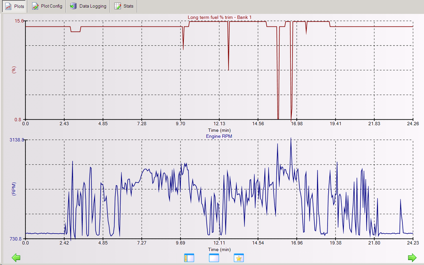Select the blank window layout icon
The image size is (424, 265).
[x=214, y=258]
